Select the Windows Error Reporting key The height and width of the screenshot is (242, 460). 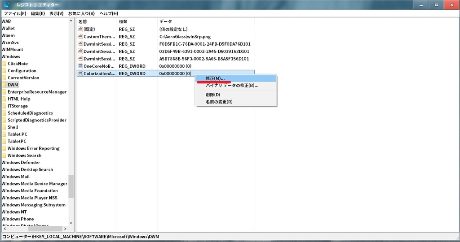tap(33, 148)
